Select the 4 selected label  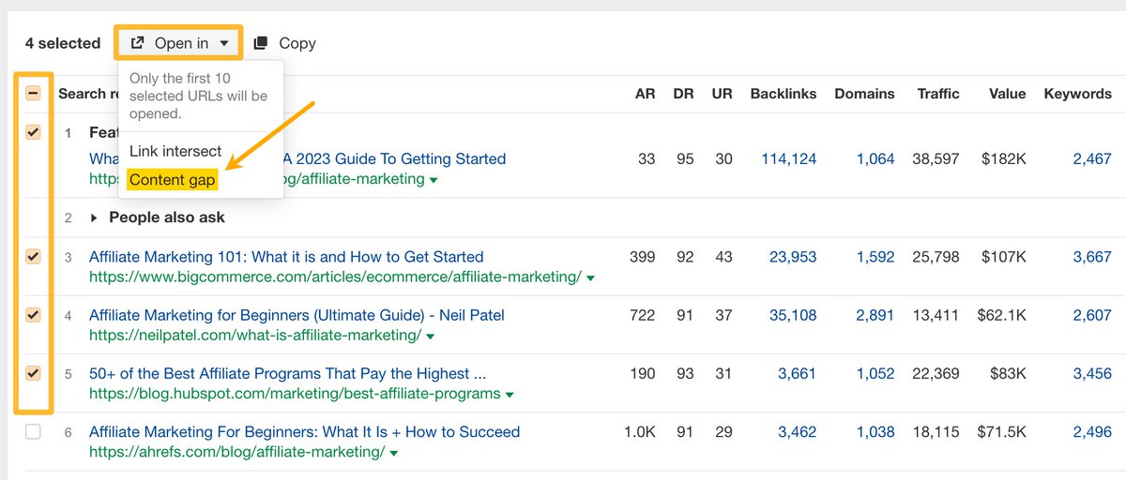[63, 43]
